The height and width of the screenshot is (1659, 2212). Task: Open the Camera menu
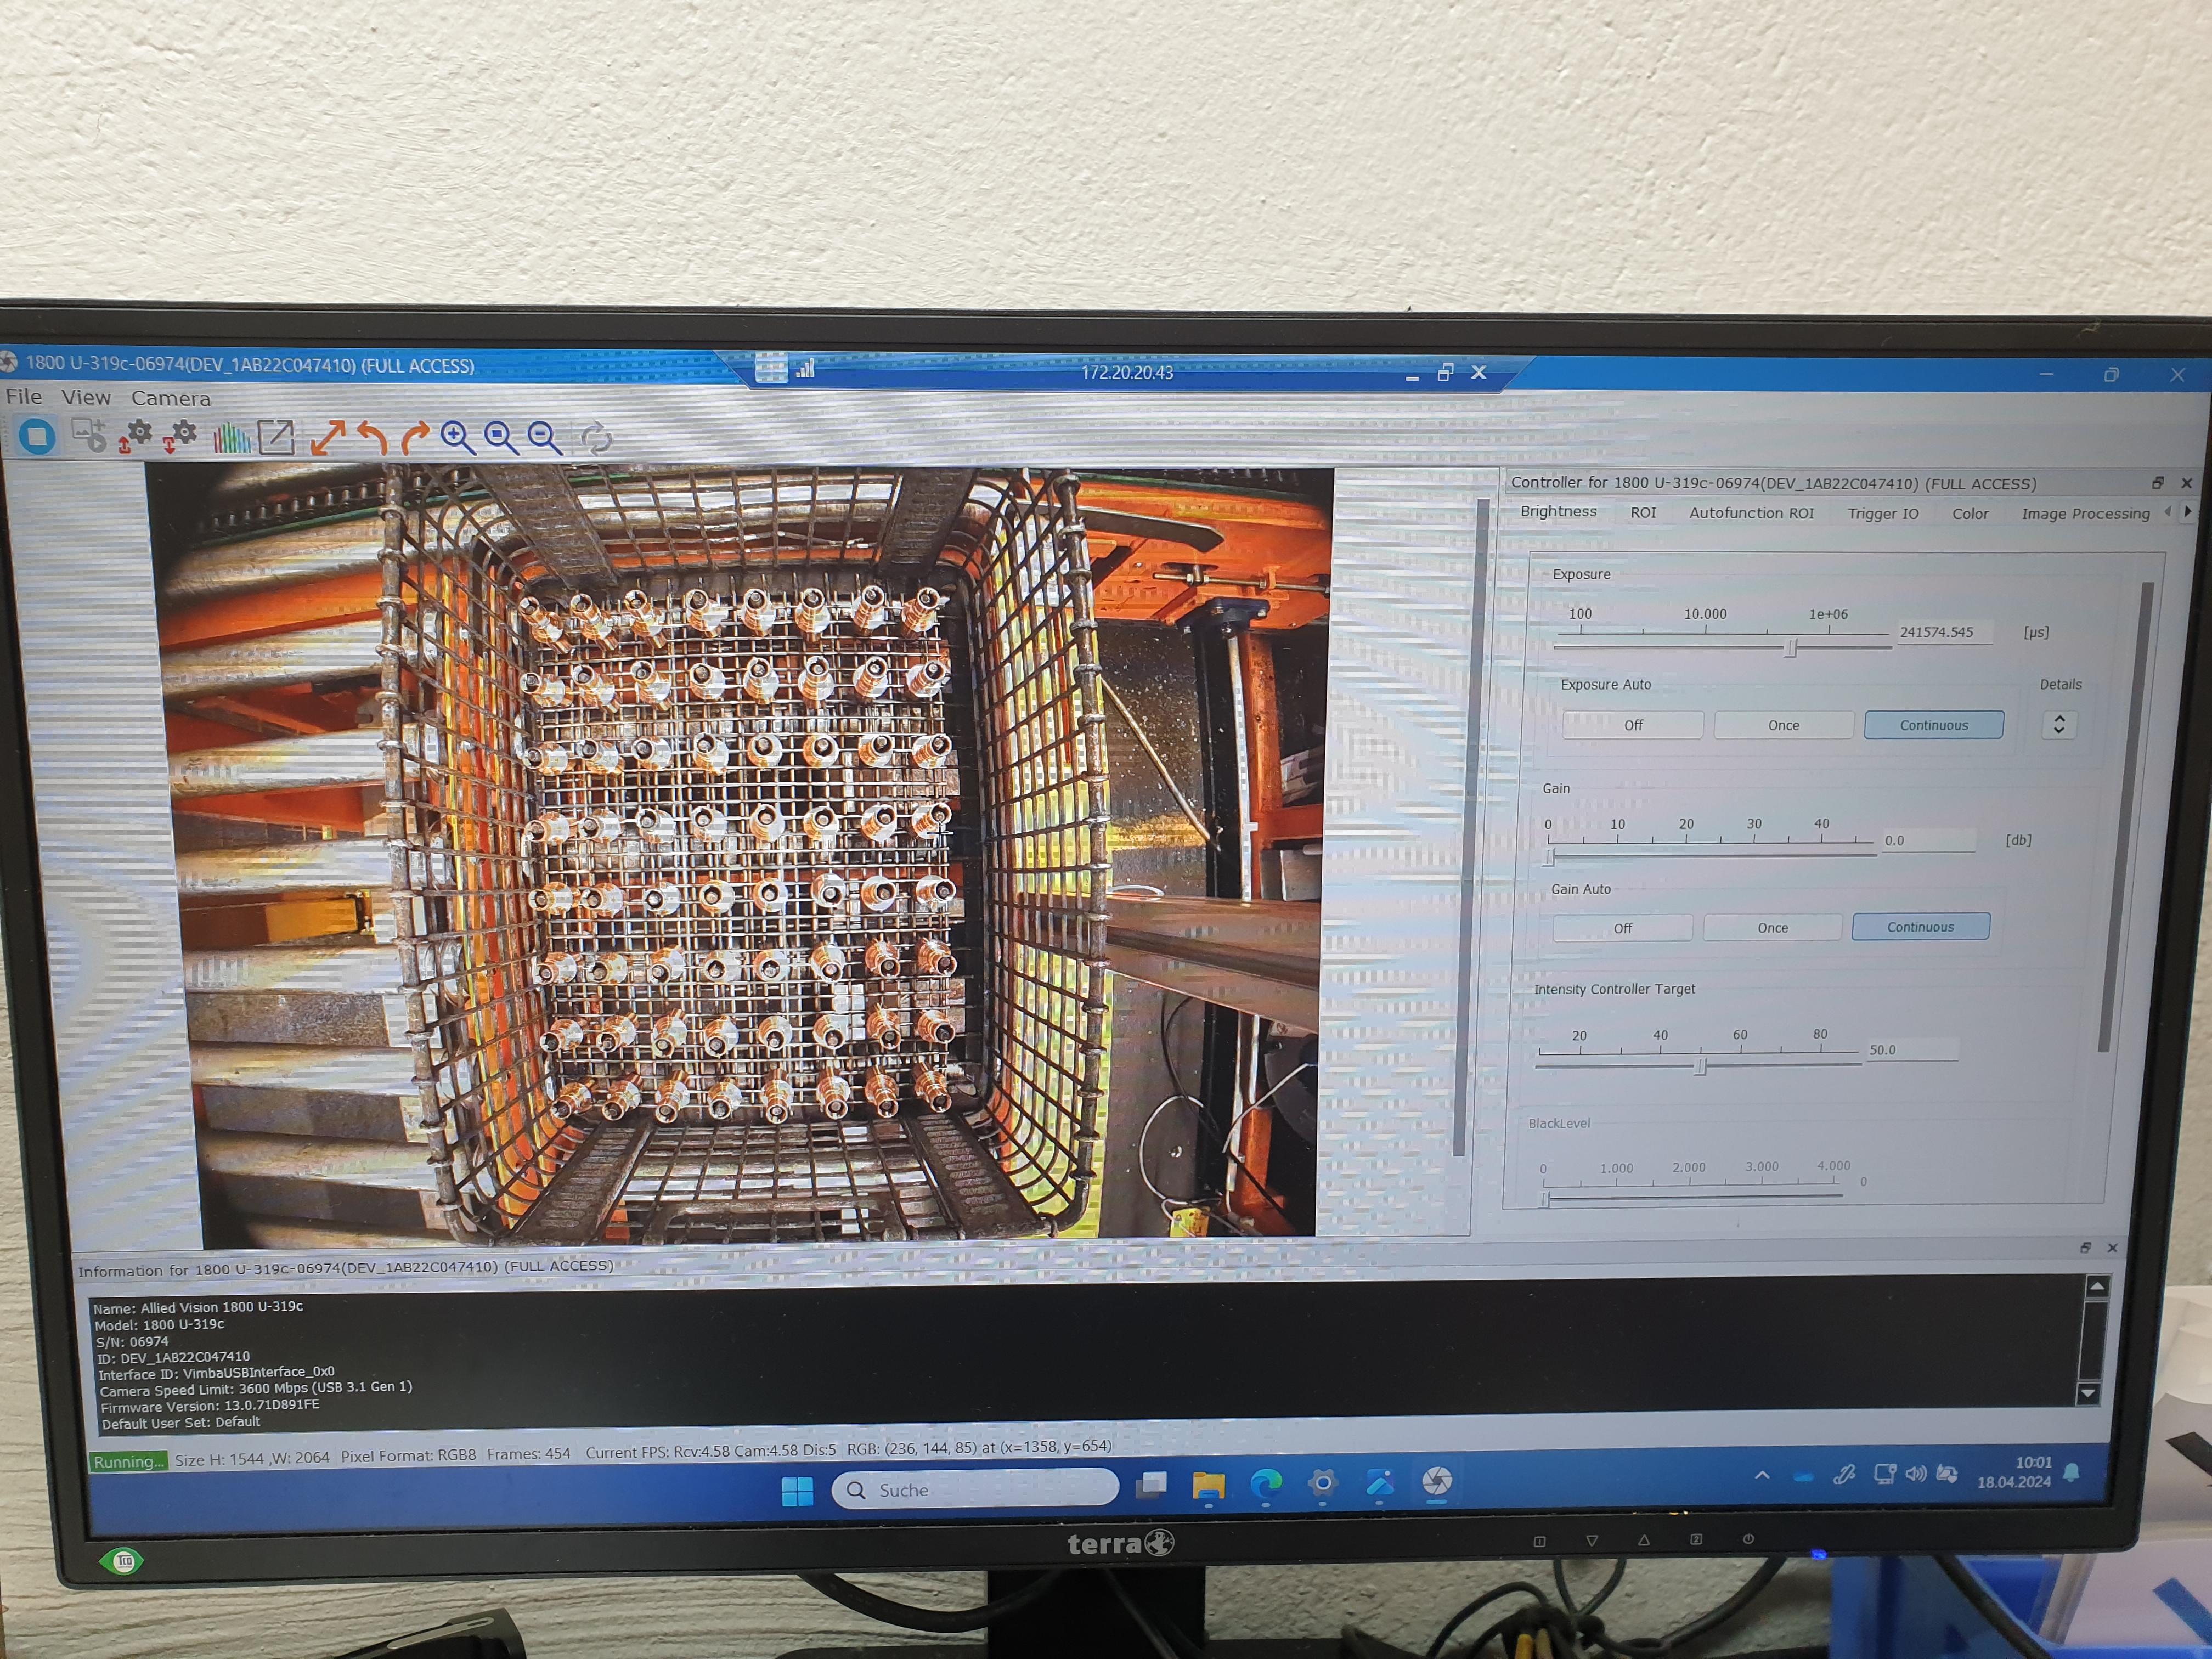[x=171, y=398]
